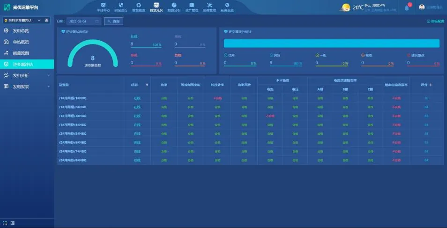The image size is (447, 228).
Task: Expand the 发电分析 sidebar submenu
Action: pos(48,75)
